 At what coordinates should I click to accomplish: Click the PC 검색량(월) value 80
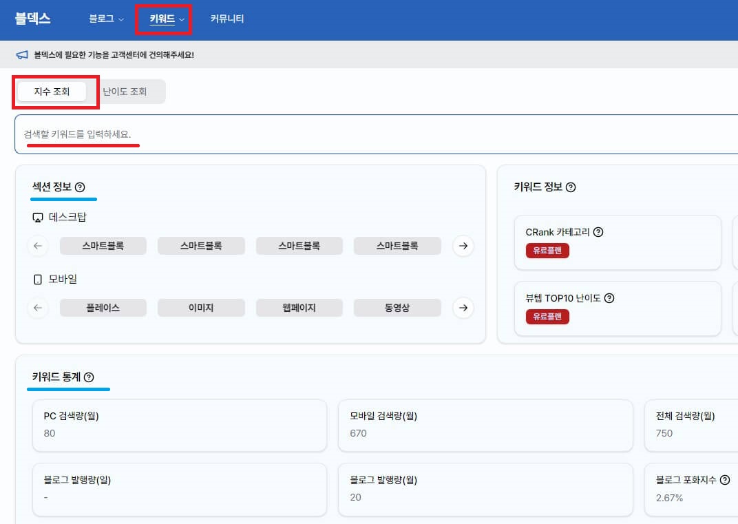point(50,433)
